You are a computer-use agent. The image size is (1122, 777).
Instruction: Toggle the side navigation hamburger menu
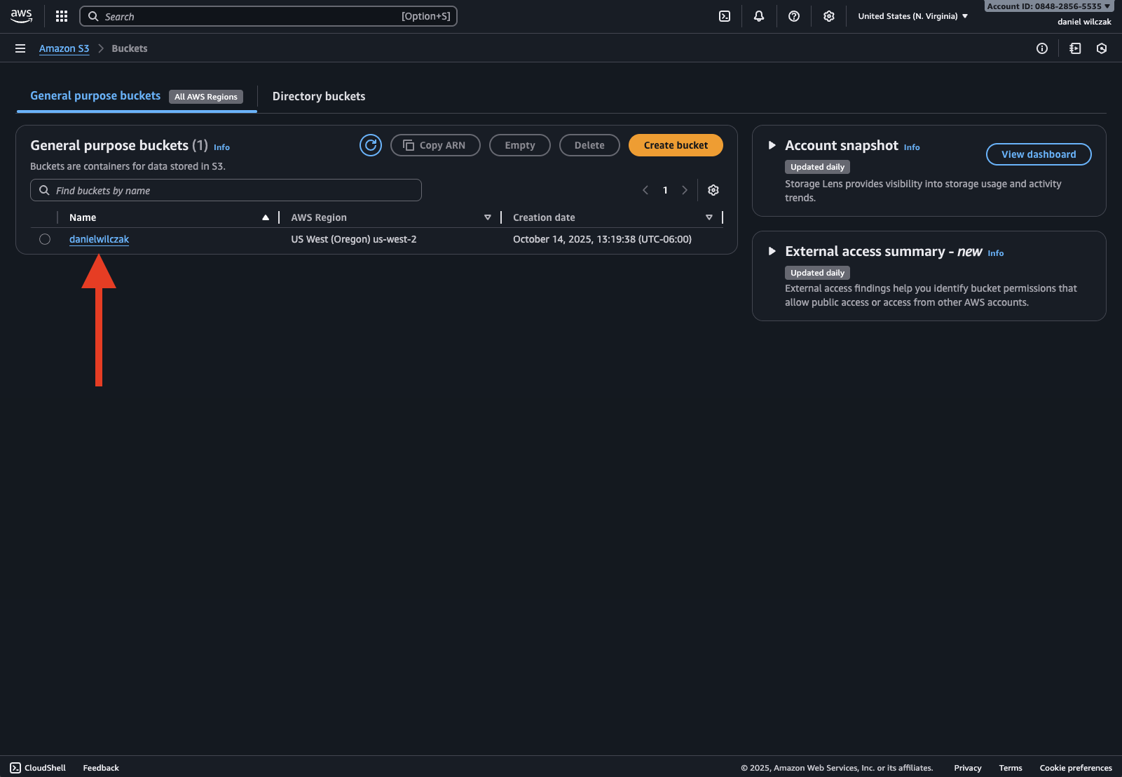coord(20,48)
